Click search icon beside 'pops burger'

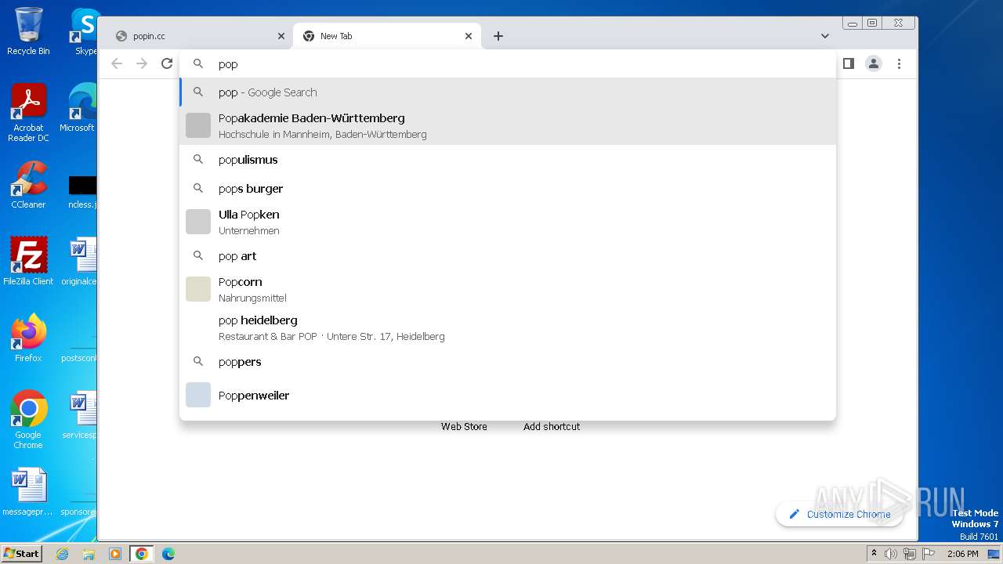198,189
